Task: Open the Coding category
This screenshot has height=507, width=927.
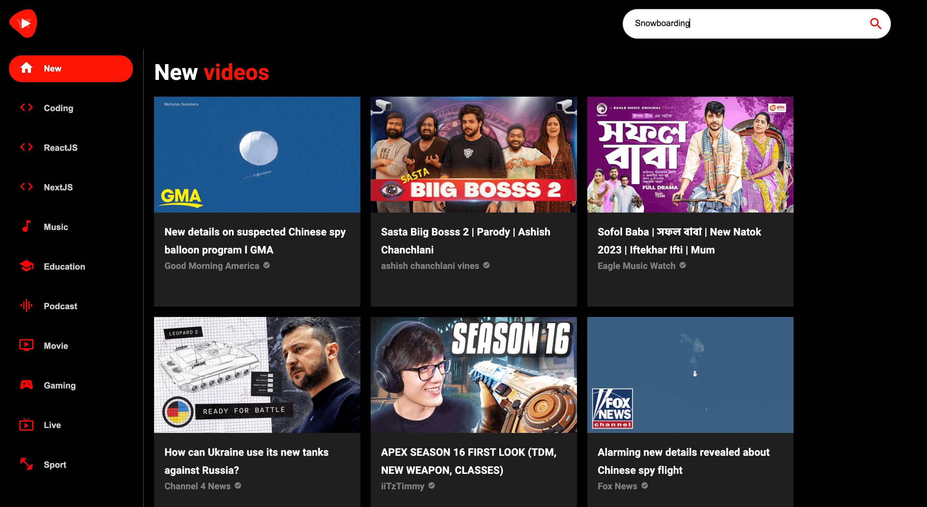Action: point(71,108)
